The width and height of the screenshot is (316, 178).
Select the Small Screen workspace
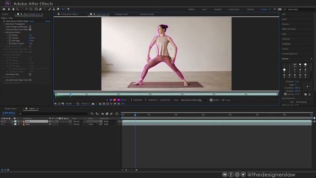click(234, 9)
